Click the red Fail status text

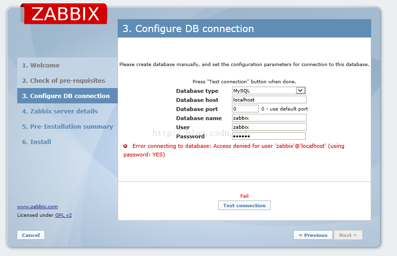(x=244, y=196)
